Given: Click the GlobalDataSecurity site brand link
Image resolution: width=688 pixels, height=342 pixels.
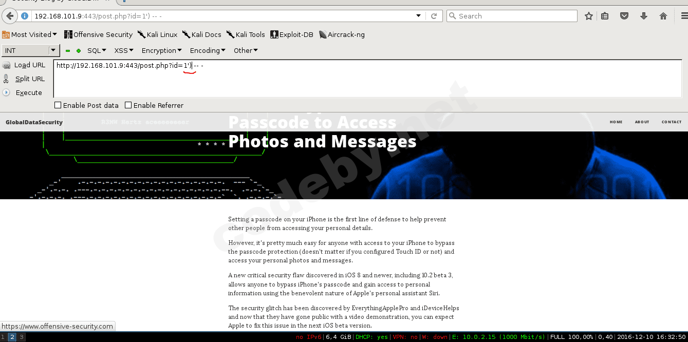Looking at the screenshot, I should 34,122.
